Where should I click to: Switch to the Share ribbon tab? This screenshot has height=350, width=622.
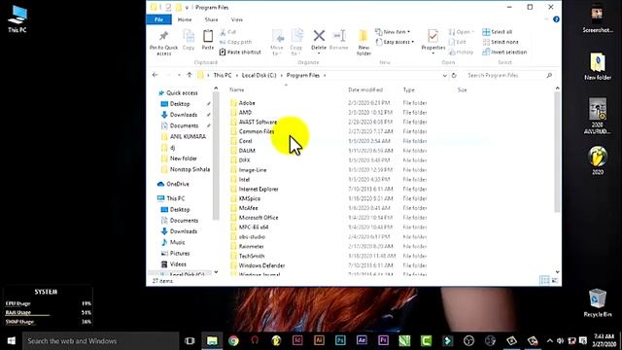(211, 19)
